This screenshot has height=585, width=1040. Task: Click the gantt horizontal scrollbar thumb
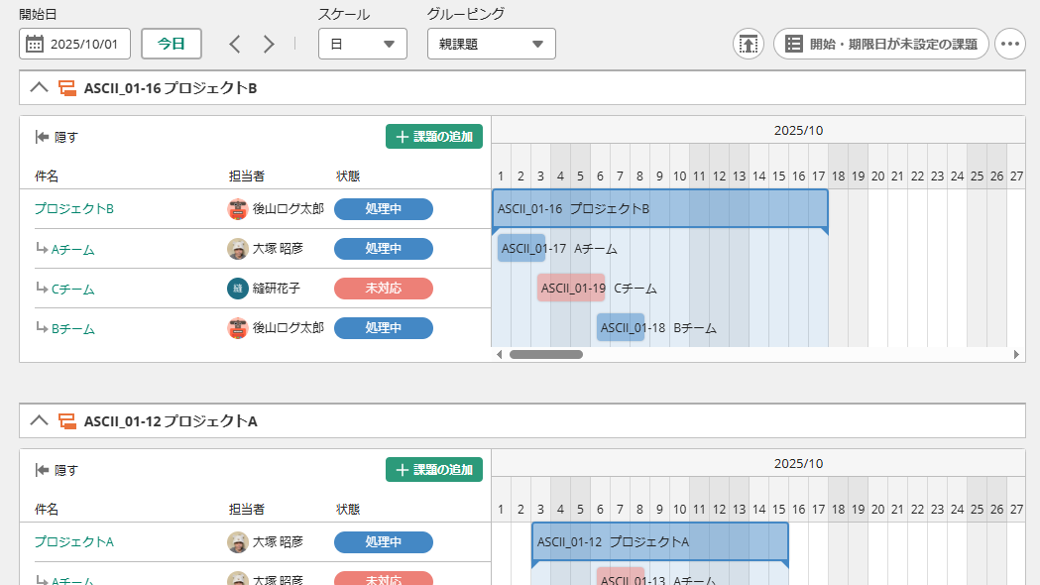(x=545, y=354)
